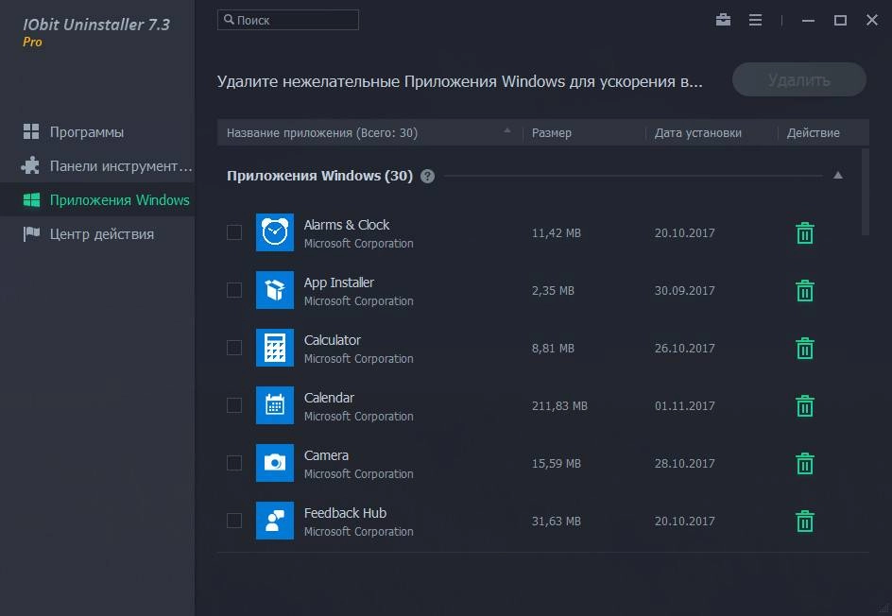
Task: Click Feedback Hub's trash icon
Action: click(804, 521)
